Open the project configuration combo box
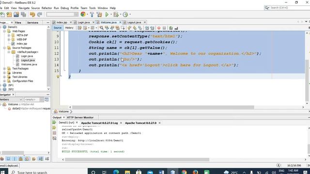This screenshot has width=310, height=174. point(62,14)
